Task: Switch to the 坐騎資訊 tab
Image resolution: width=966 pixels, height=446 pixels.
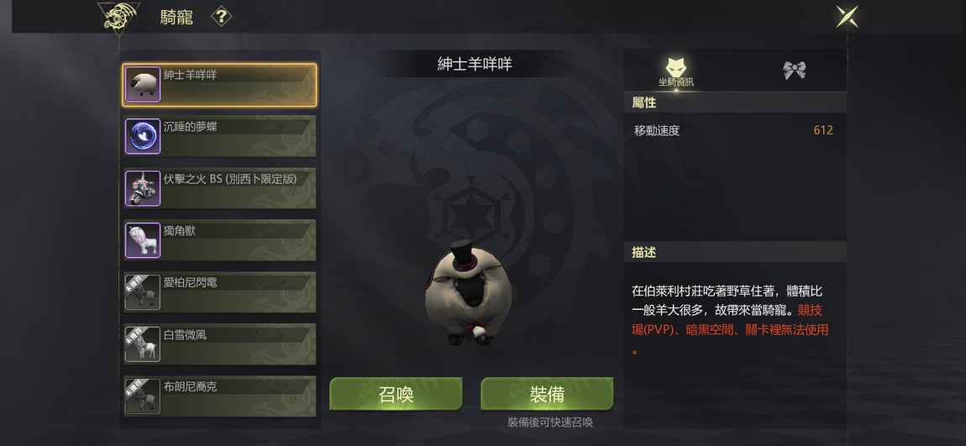Action: [676, 71]
